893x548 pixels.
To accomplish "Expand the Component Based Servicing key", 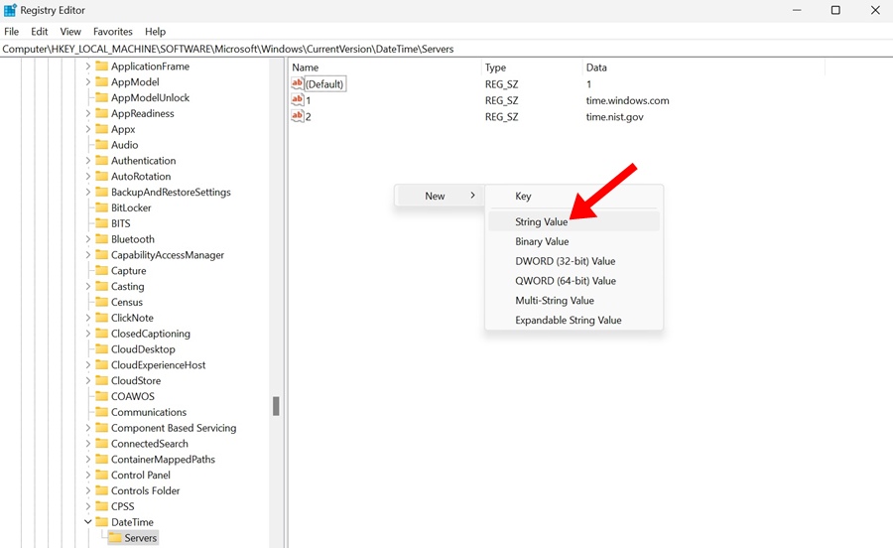I will (x=87, y=428).
